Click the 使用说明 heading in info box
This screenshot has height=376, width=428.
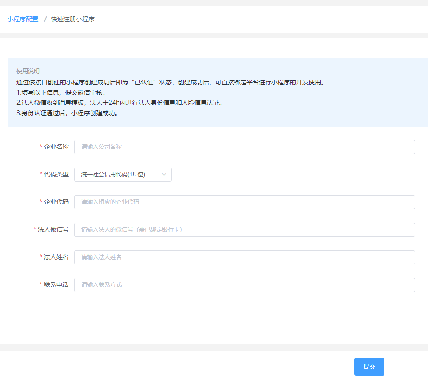(28, 71)
